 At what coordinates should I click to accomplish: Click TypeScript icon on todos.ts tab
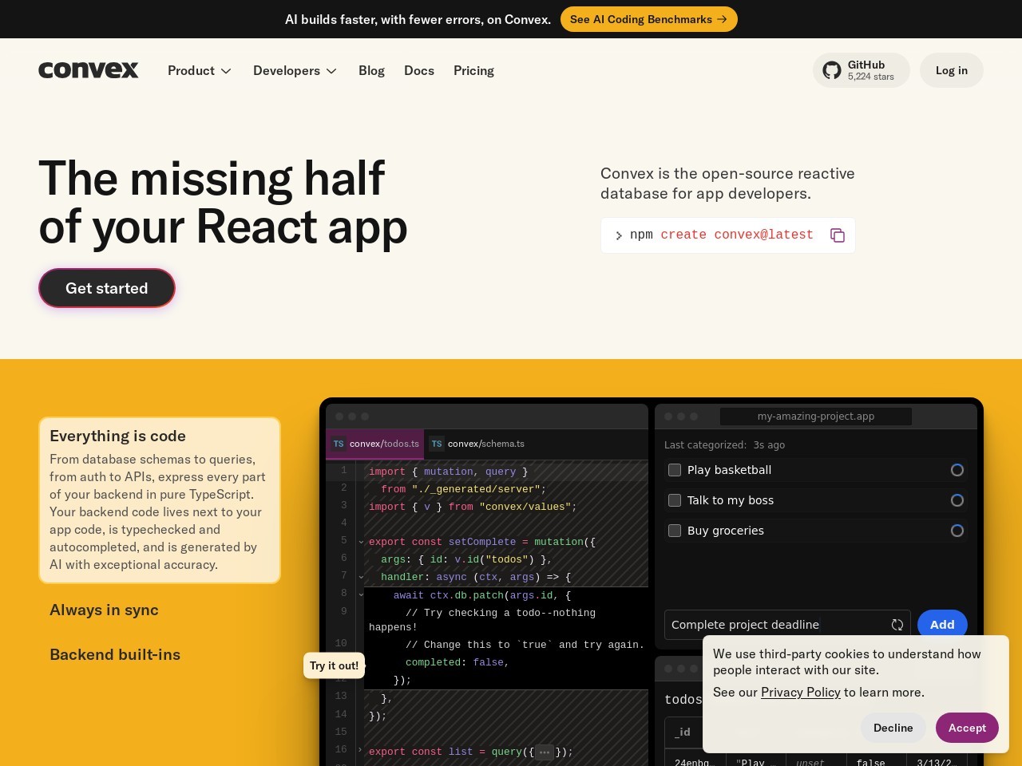pos(339,444)
